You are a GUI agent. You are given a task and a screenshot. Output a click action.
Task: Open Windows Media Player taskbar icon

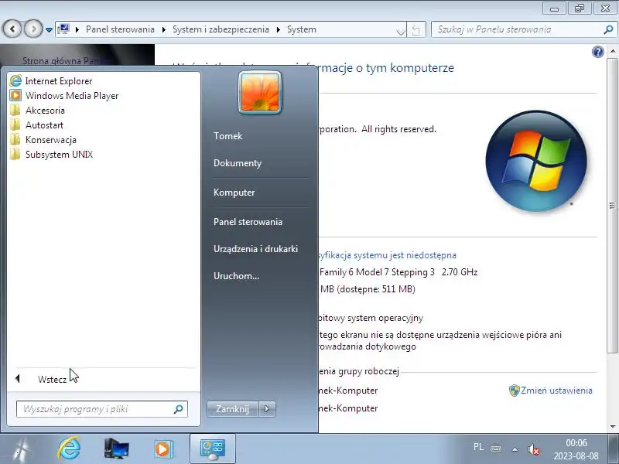click(163, 449)
